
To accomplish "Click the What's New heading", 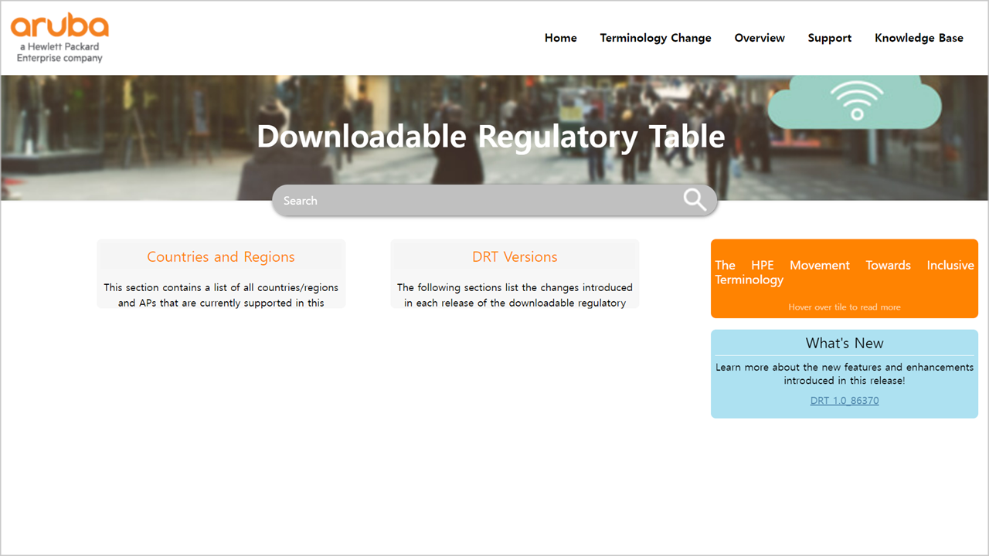I will pyautogui.click(x=845, y=343).
